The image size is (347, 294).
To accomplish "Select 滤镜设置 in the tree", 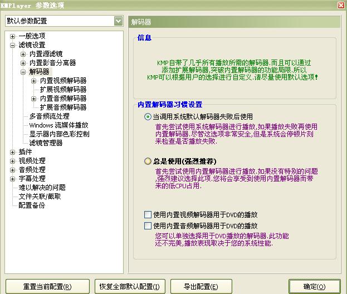I will click(32, 45).
